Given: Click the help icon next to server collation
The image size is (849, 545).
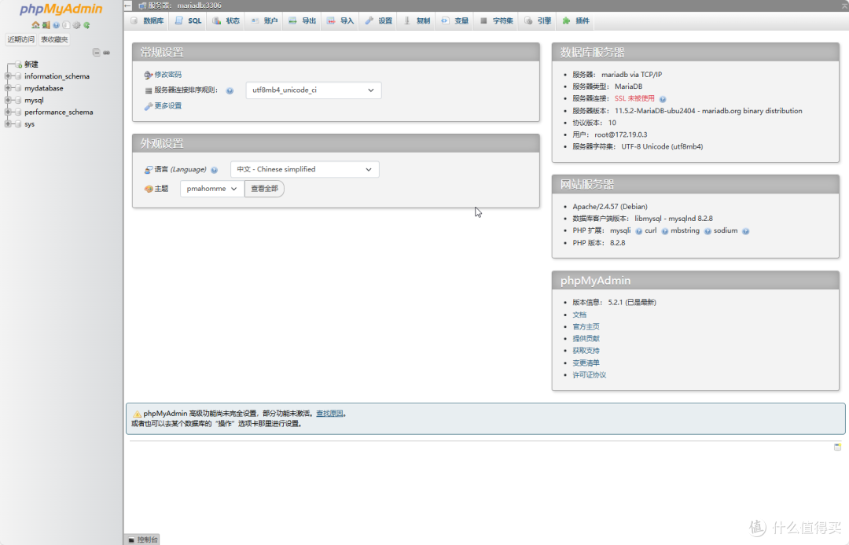Looking at the screenshot, I should click(229, 90).
